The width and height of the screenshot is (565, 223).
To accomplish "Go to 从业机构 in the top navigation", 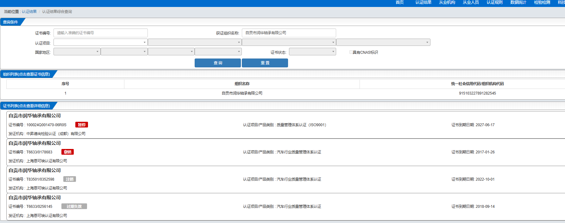I will coord(447,3).
